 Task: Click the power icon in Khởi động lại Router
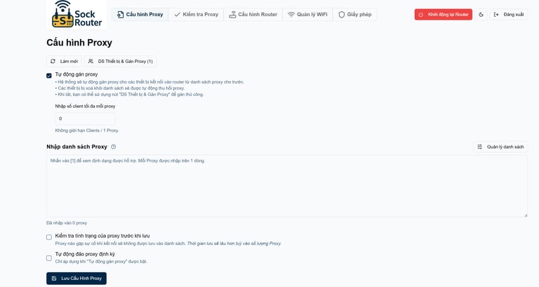(x=421, y=14)
